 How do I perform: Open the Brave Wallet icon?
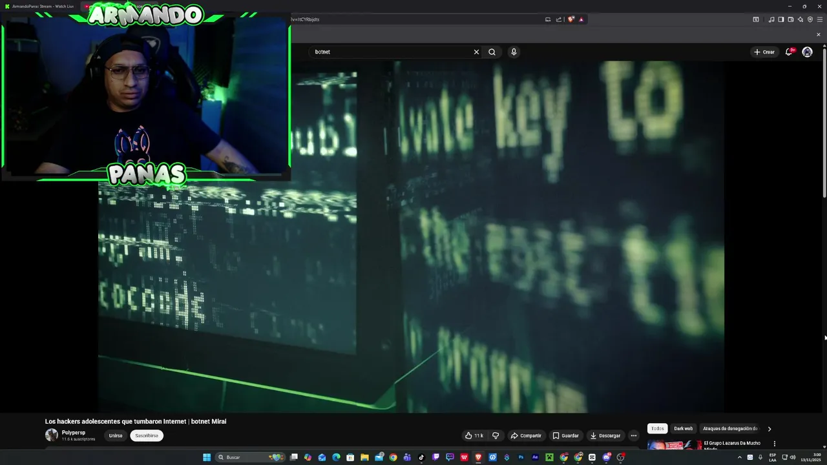point(791,19)
